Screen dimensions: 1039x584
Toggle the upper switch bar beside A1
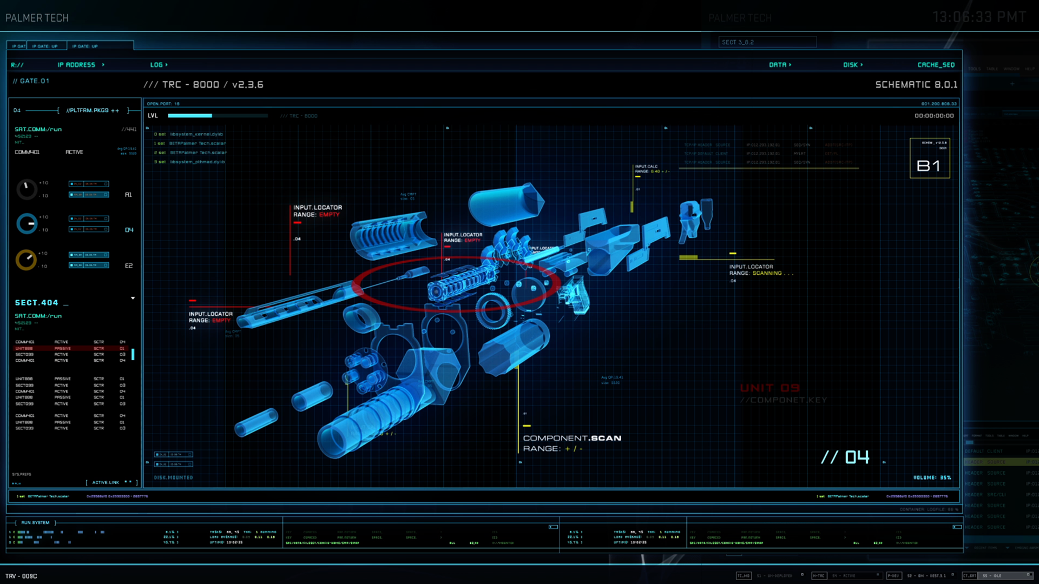point(89,184)
